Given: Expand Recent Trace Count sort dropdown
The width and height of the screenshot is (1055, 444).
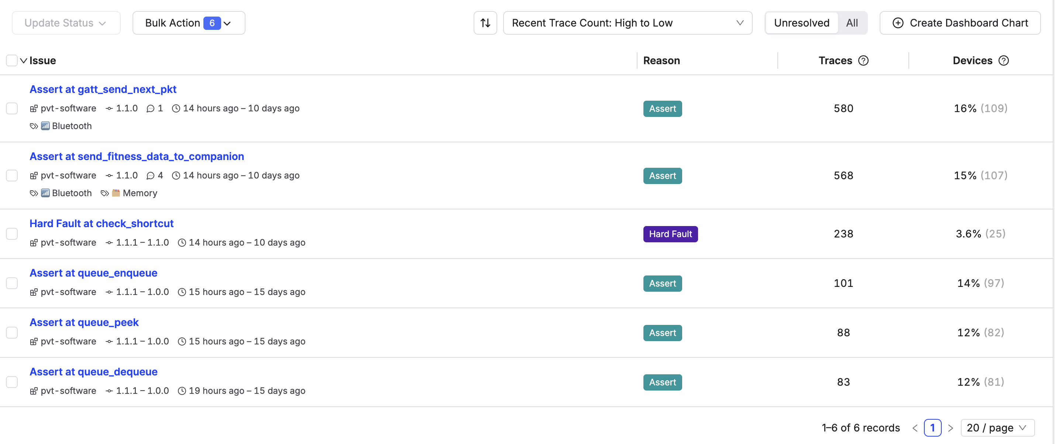Looking at the screenshot, I should click(627, 23).
